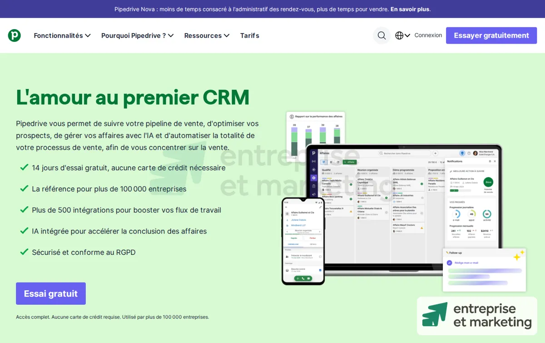Click the Essayer gratuitement button
This screenshot has width=545, height=343.
(x=491, y=35)
